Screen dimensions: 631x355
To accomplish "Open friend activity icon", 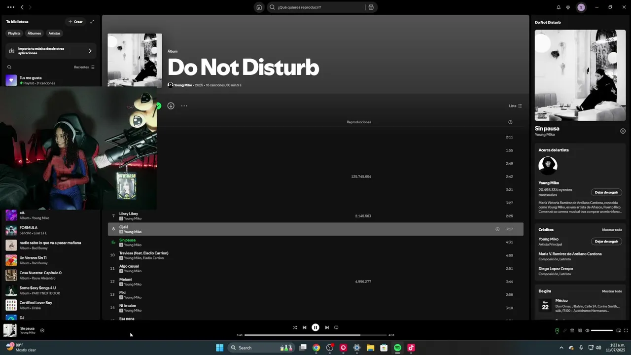I will tap(568, 7).
